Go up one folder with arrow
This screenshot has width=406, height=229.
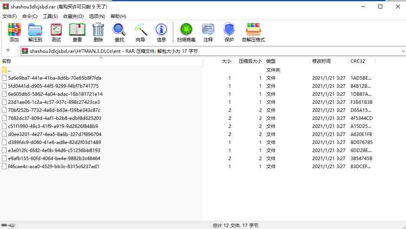tap(8, 51)
